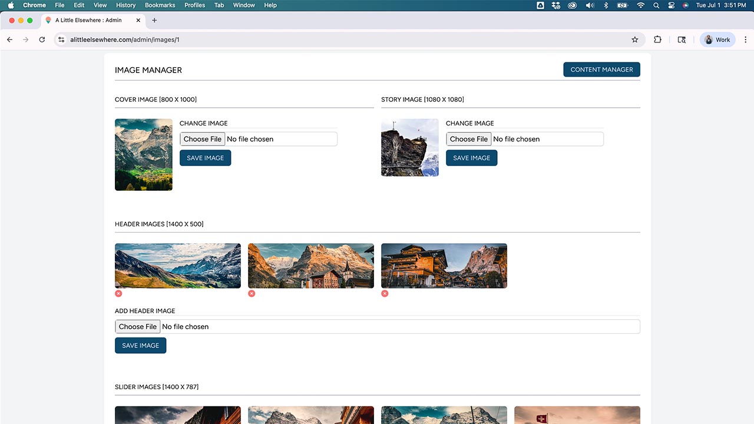
Task: Open the Wi-Fi status menu
Action: pyautogui.click(x=640, y=5)
